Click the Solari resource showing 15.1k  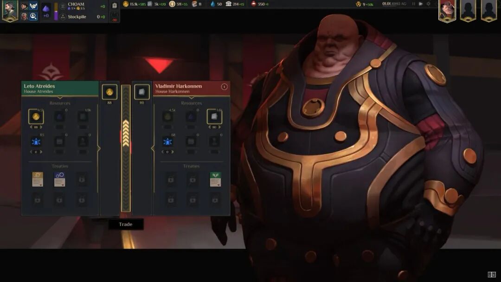click(x=135, y=4)
